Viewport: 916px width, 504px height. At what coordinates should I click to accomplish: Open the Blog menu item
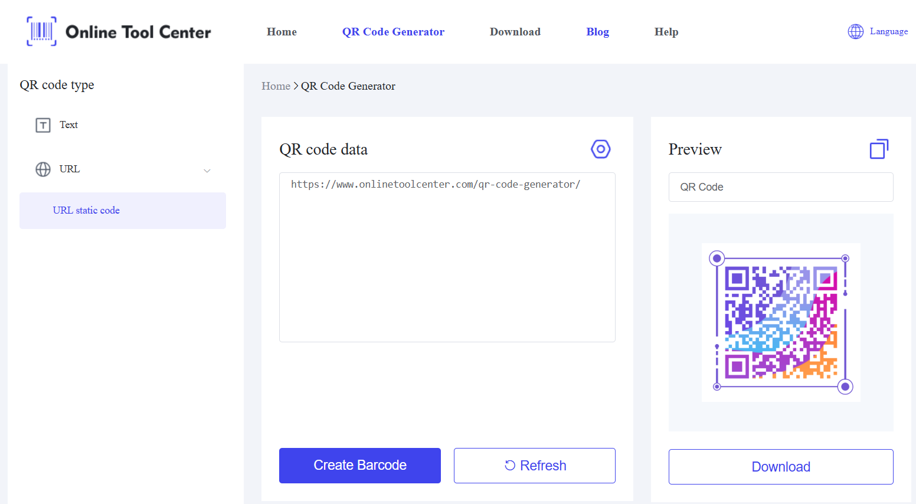click(x=597, y=32)
